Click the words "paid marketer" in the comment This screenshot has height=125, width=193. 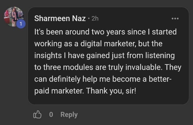(59, 91)
